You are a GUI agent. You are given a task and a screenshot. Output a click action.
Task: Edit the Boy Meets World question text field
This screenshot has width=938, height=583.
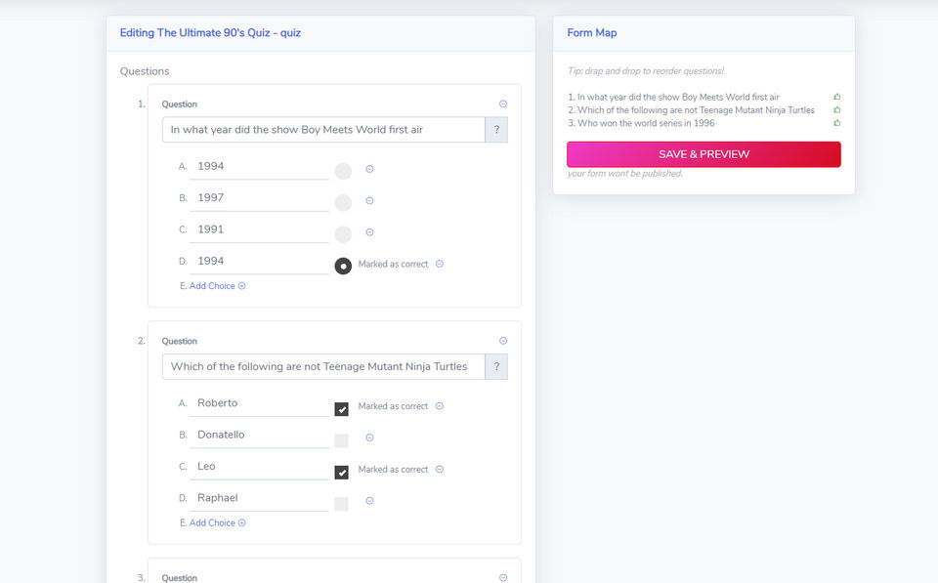pyautogui.click(x=323, y=130)
